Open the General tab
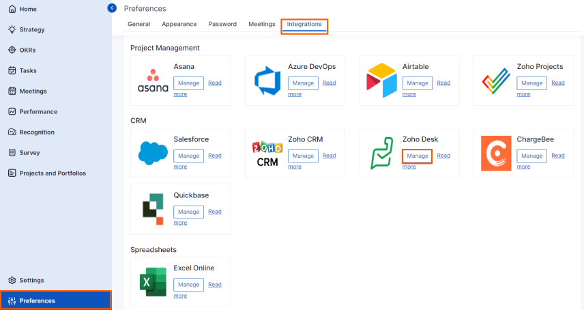 pos(139,24)
